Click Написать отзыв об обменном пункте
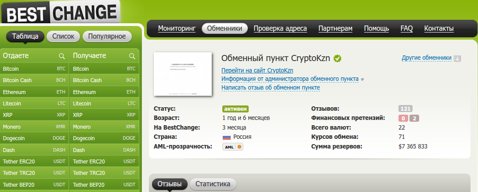This screenshot has width=478, height=192. tap(271, 87)
